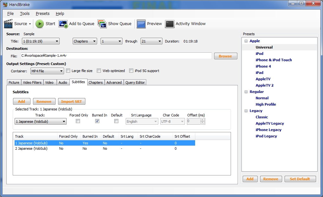Select the Universal preset

tap(264, 47)
